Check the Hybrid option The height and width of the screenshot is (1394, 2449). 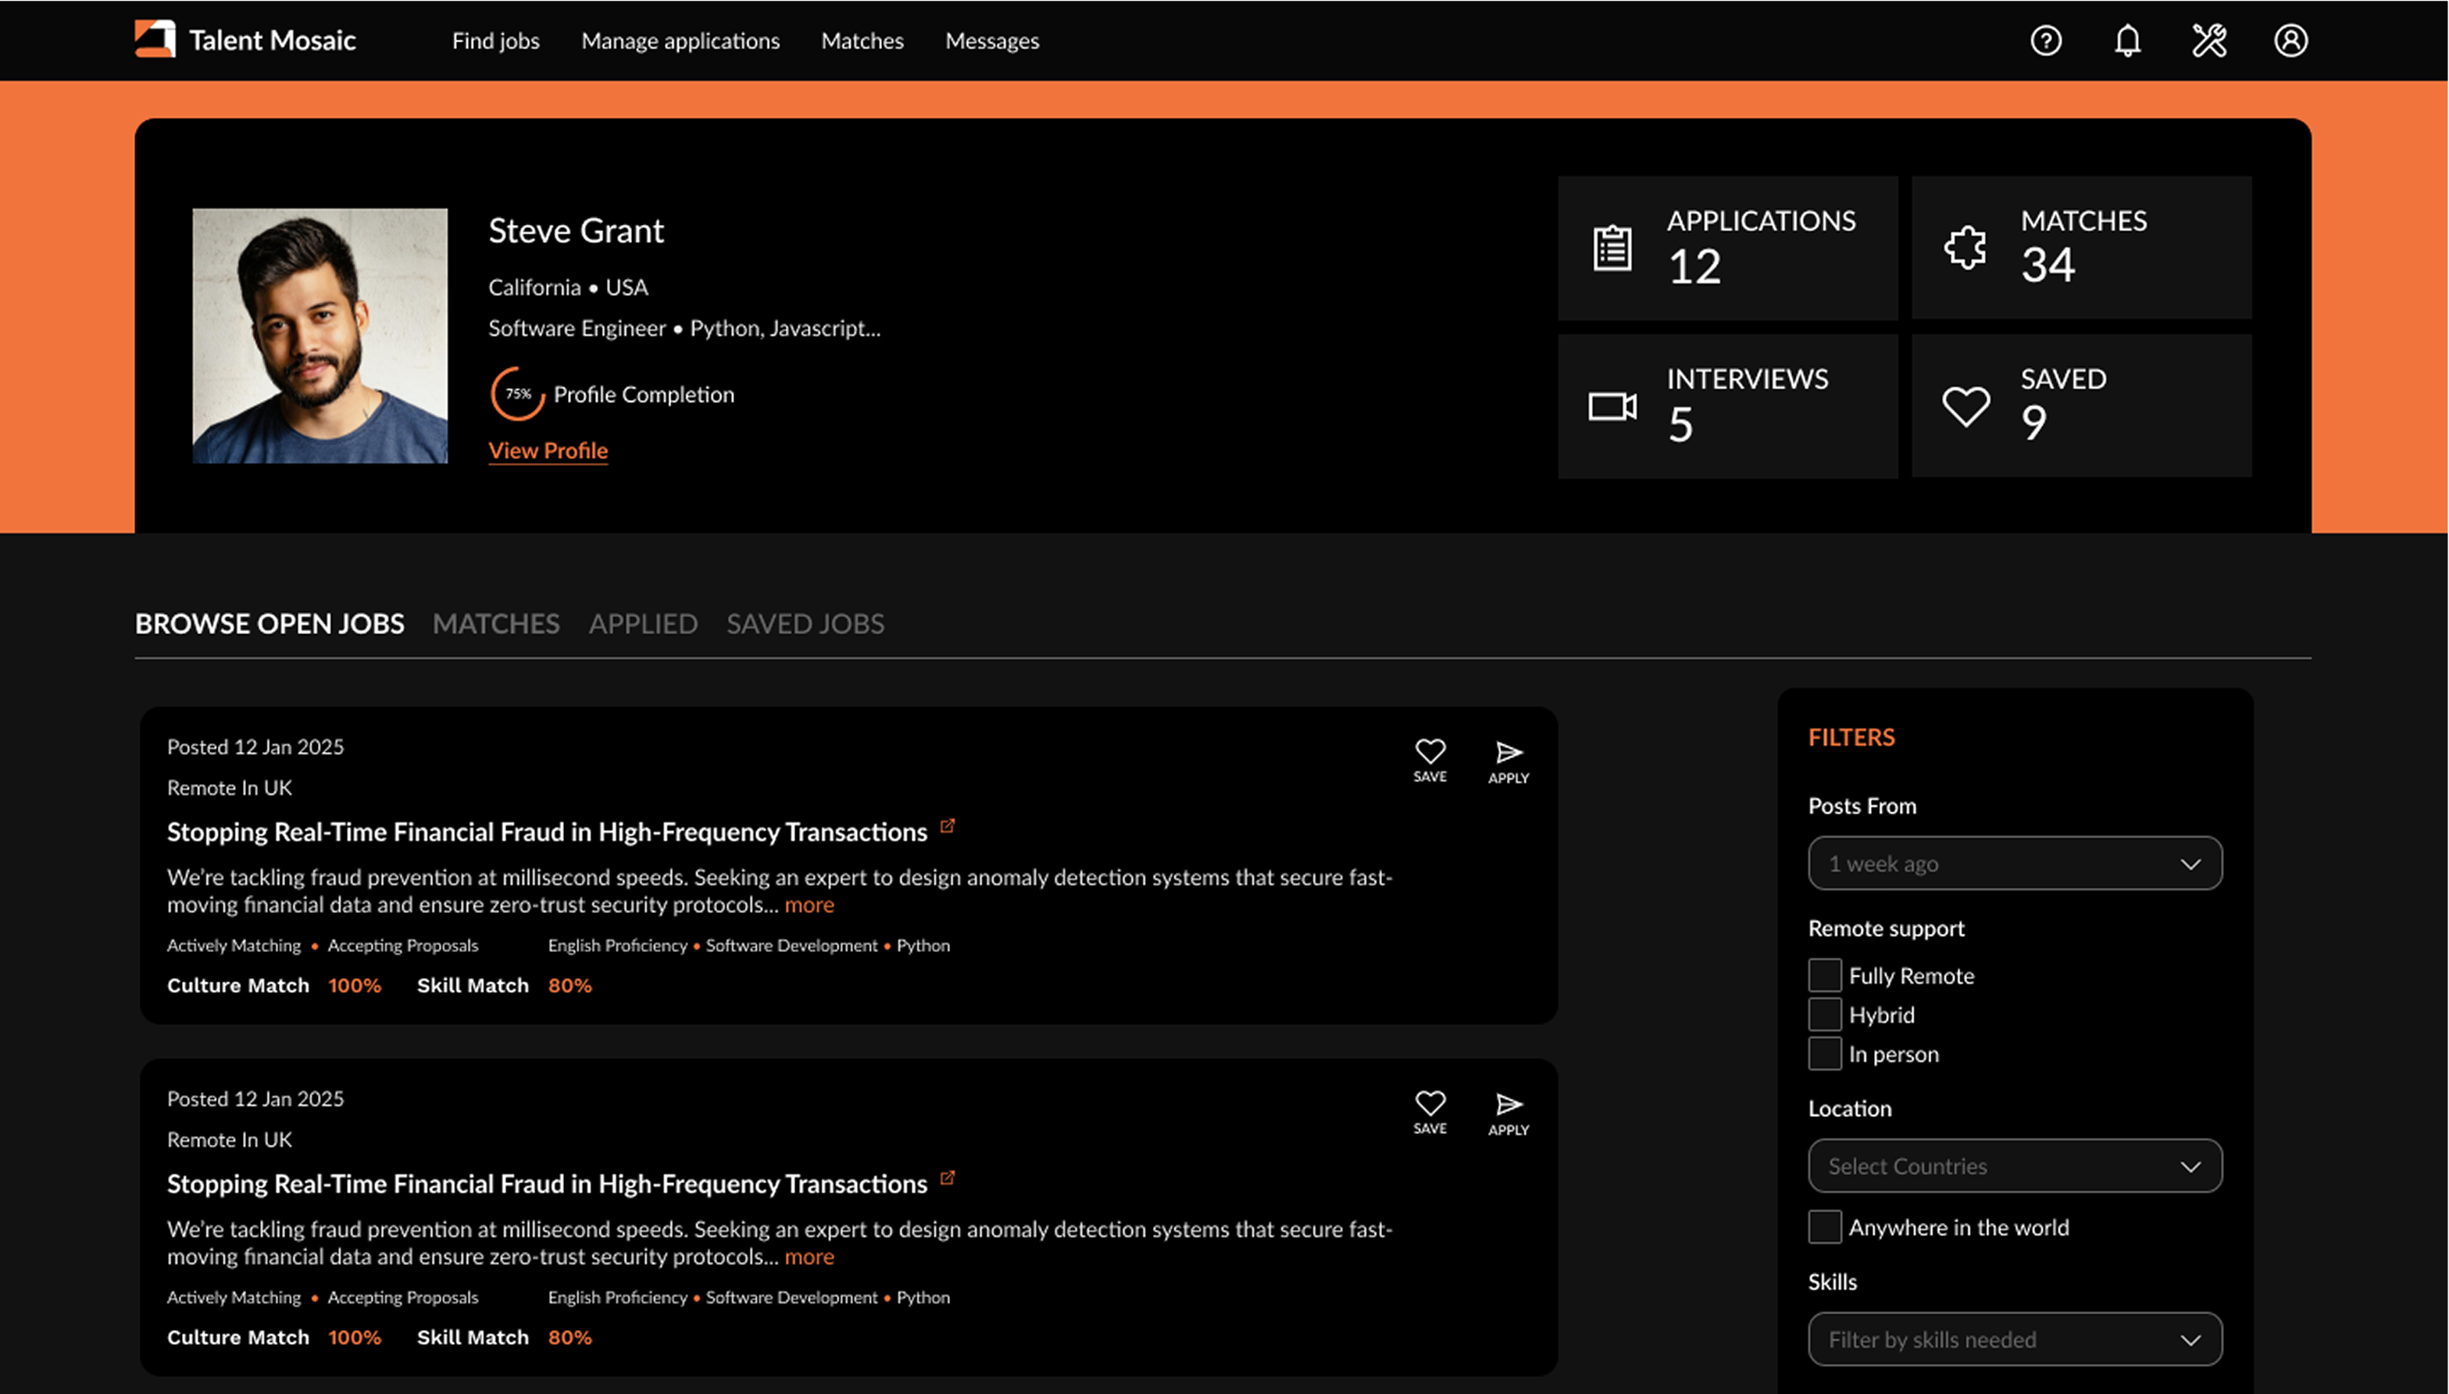[1824, 1014]
